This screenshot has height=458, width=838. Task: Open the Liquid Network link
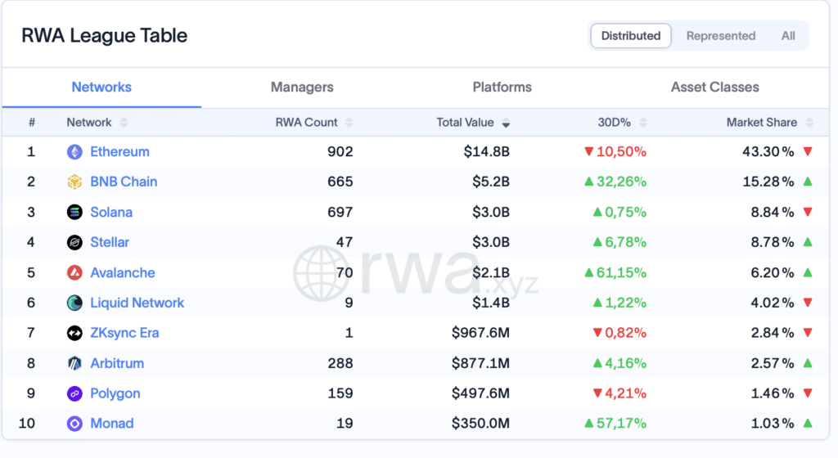pyautogui.click(x=137, y=303)
